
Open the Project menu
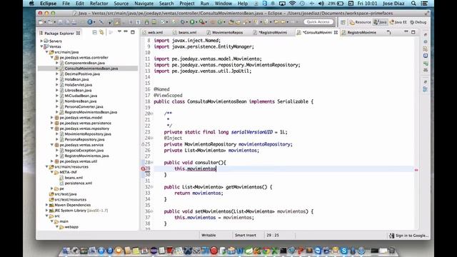click(187, 4)
